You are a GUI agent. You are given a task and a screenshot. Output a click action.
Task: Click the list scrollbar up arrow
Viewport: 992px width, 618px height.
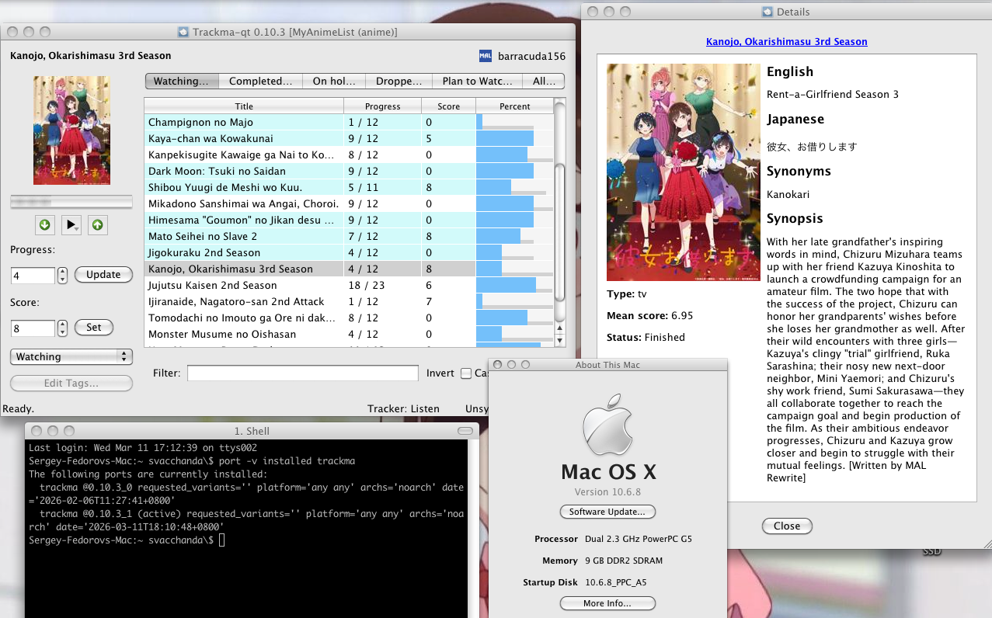click(559, 328)
